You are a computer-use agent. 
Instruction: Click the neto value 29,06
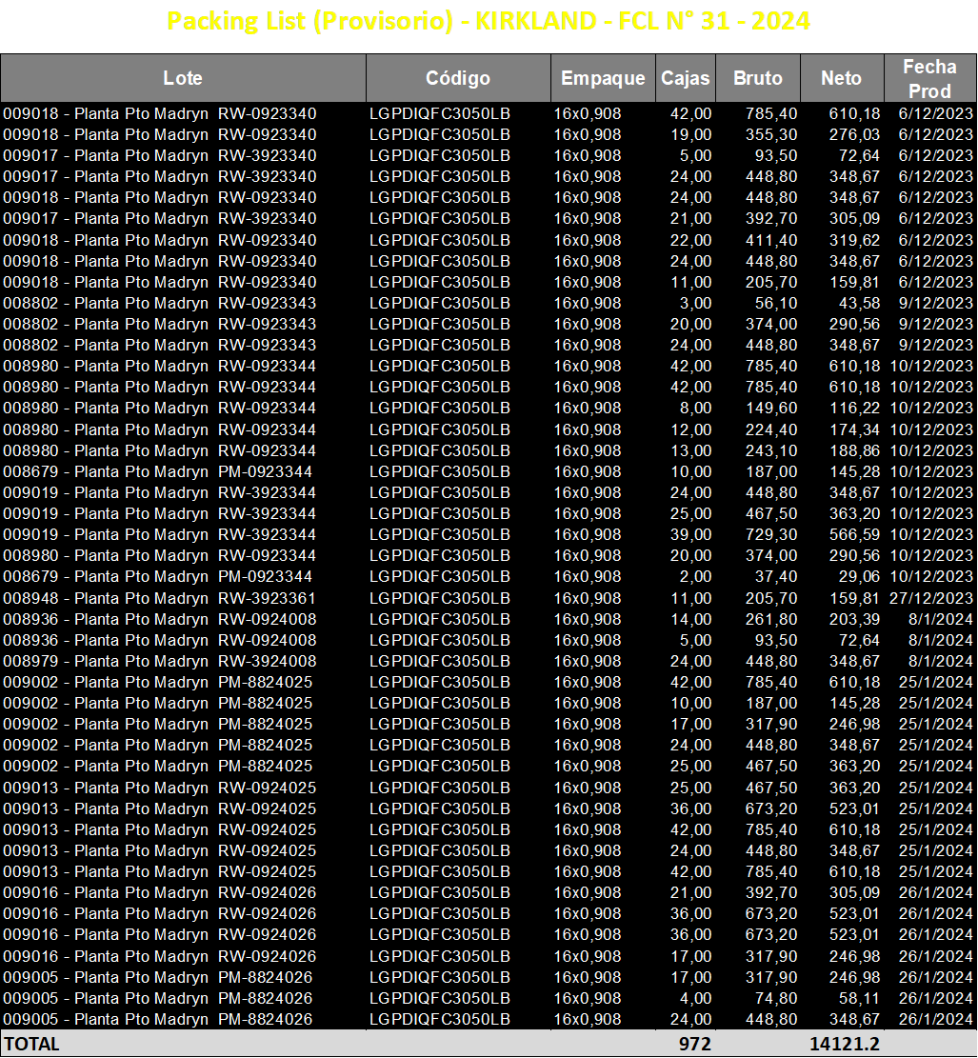point(859,577)
